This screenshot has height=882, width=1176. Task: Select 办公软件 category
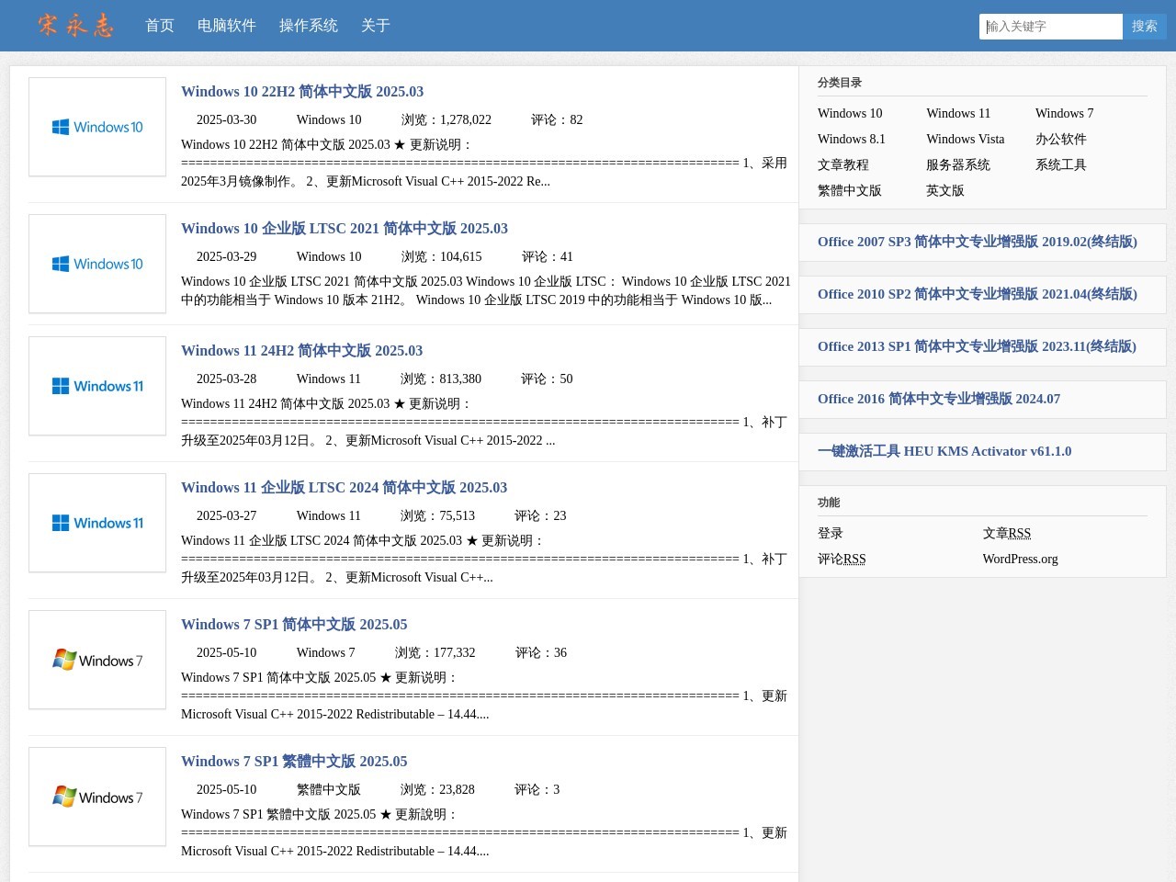[x=1061, y=140]
